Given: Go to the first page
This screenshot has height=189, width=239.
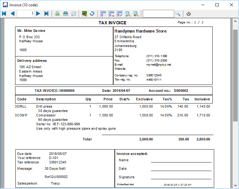Looking at the screenshot, I should coord(4,14).
